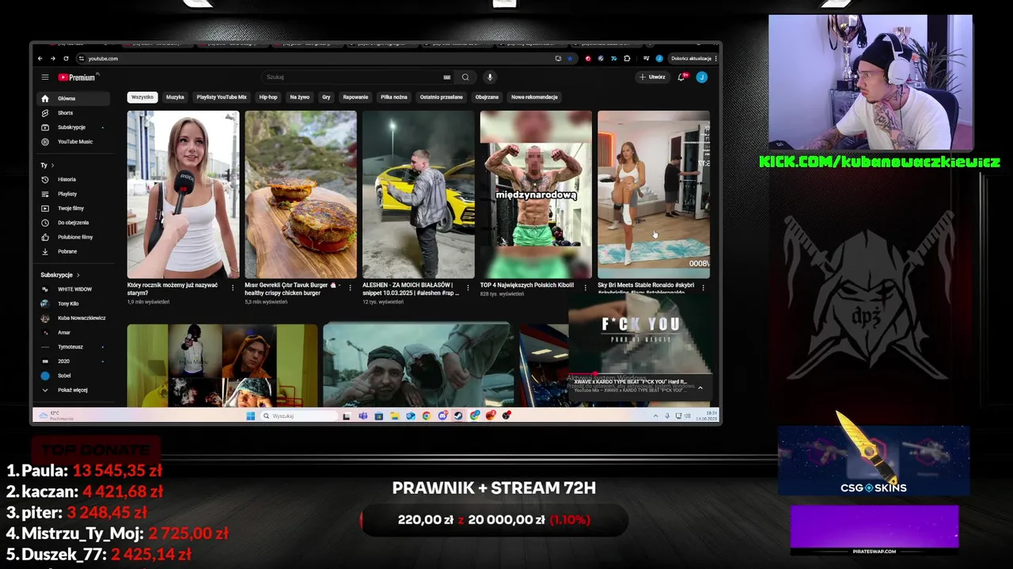This screenshot has height=569, width=1013.
Task: Click the install app icon in address bar
Action: pyautogui.click(x=558, y=58)
